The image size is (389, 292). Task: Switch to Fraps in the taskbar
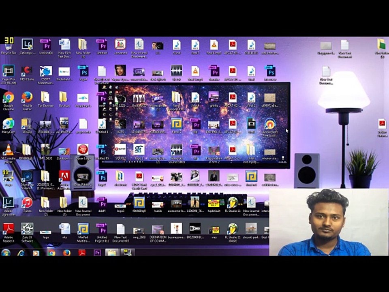(x=128, y=253)
